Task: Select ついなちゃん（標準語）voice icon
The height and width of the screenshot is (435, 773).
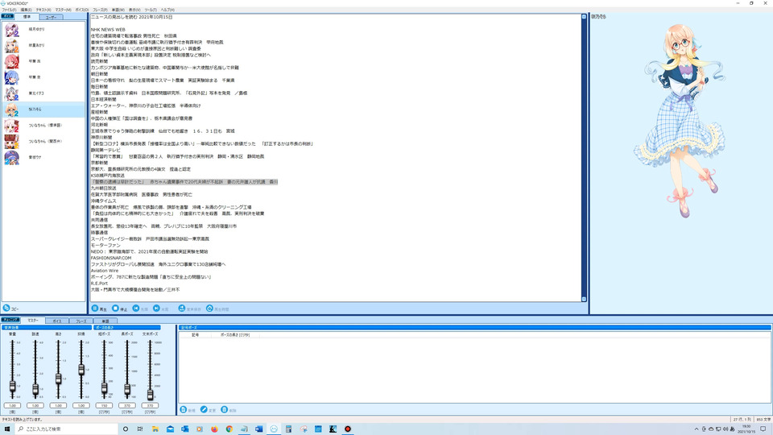Action: pos(11,126)
